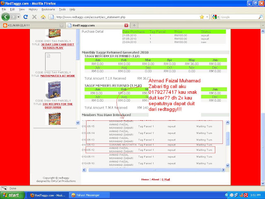Click the members list horizontal scrollbar thumb
Image resolution: width=265 pixels, height=199 pixels.
tap(154, 170)
